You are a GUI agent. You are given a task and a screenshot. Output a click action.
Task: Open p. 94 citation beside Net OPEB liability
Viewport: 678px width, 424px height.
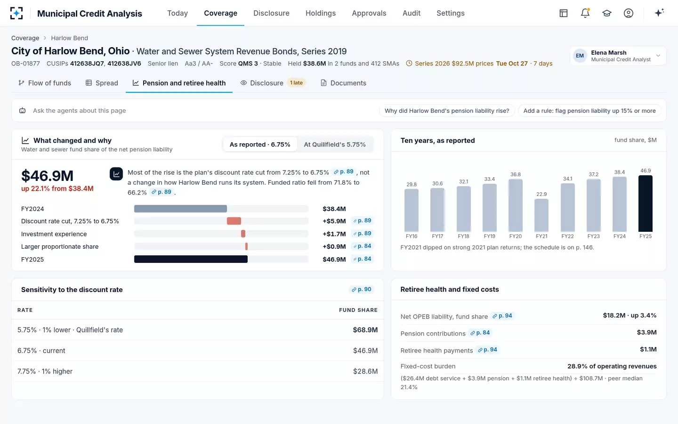click(x=502, y=316)
